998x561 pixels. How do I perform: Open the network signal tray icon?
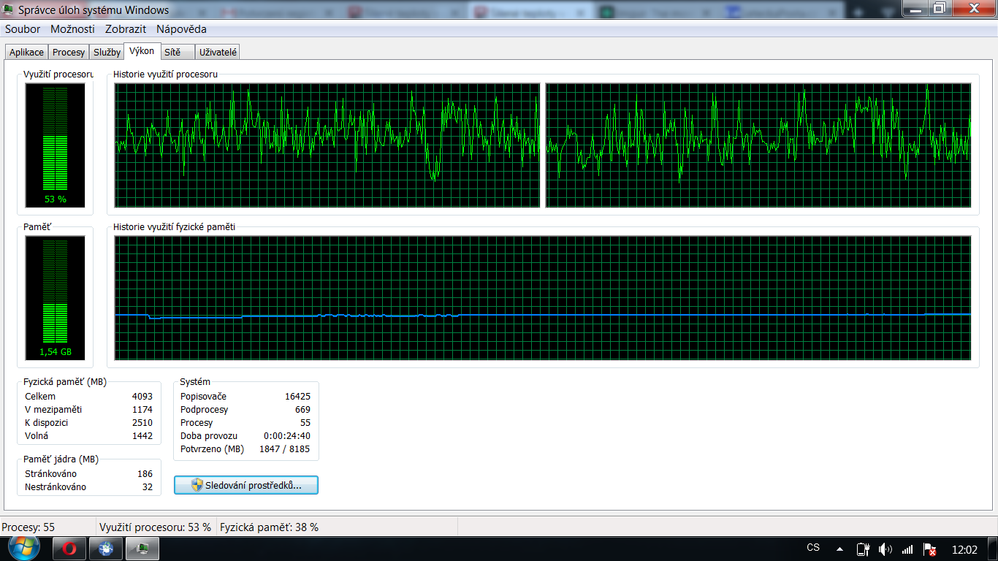pos(907,549)
